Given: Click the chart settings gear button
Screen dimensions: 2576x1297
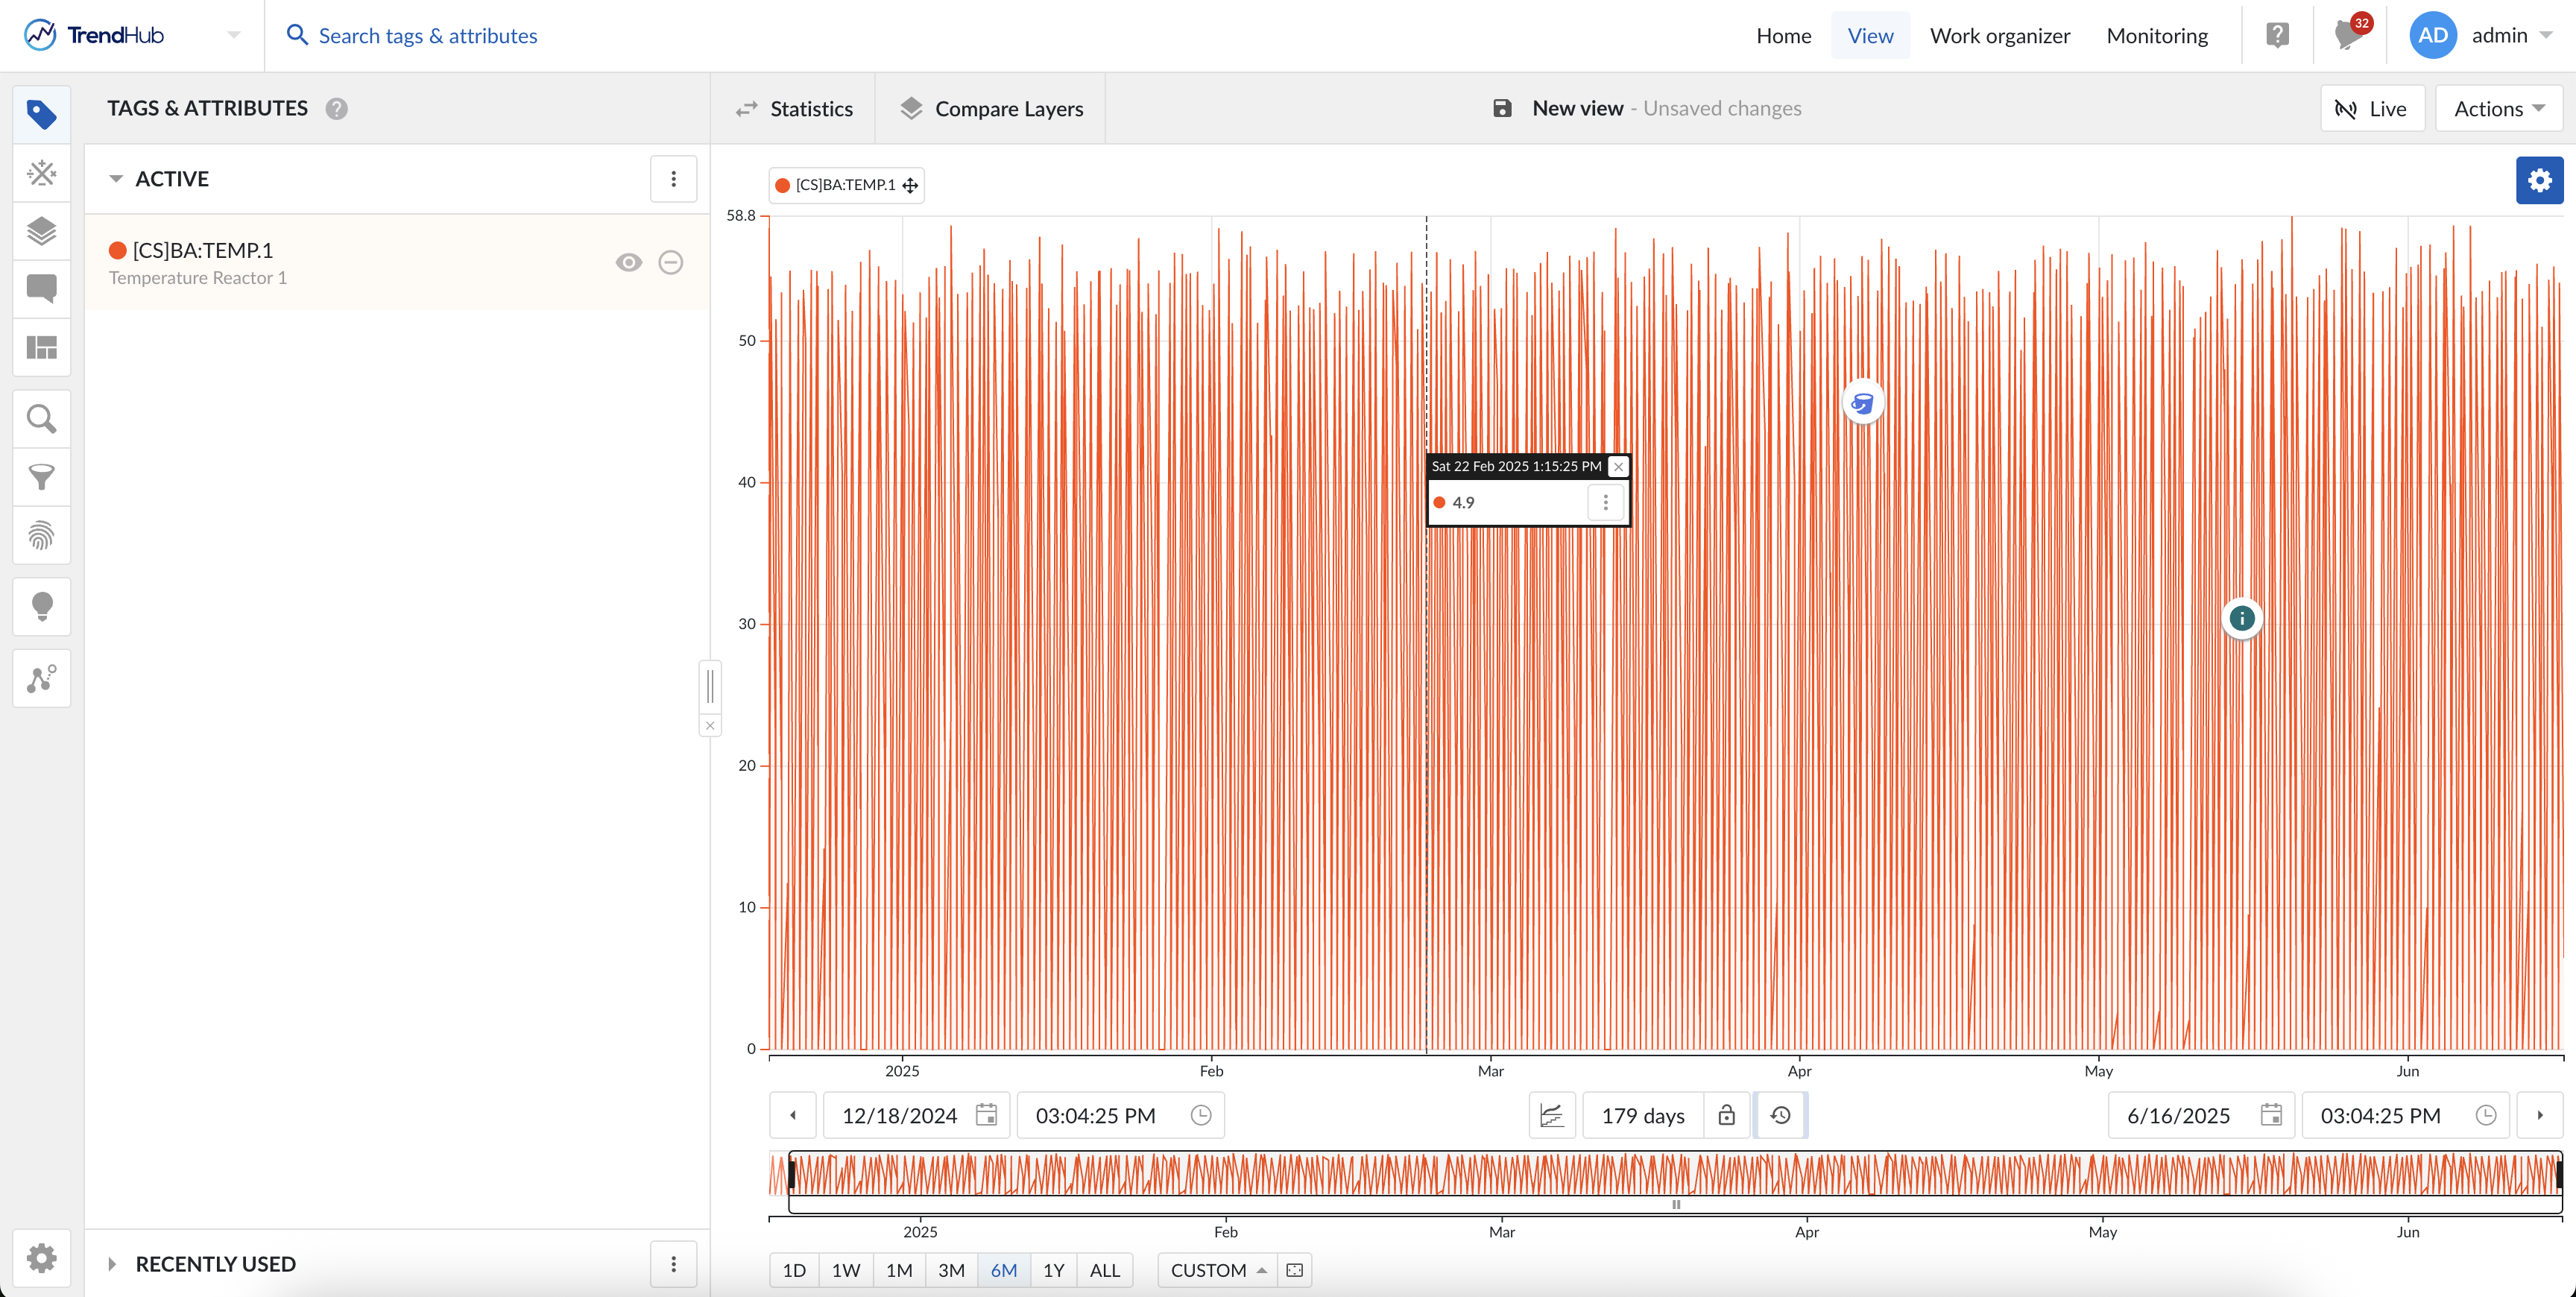Looking at the screenshot, I should tap(2538, 180).
